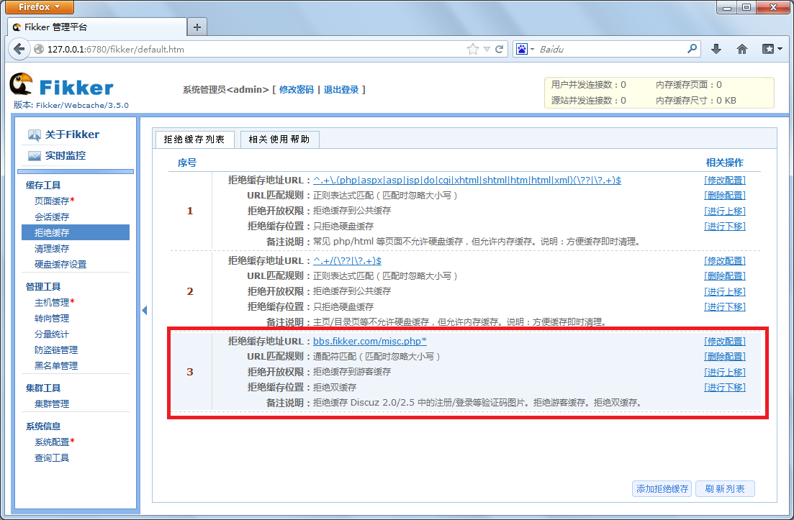Image resolution: width=794 pixels, height=520 pixels.
Task: Open rule 1 URL regex link for php/aspx
Action: pyautogui.click(x=467, y=180)
